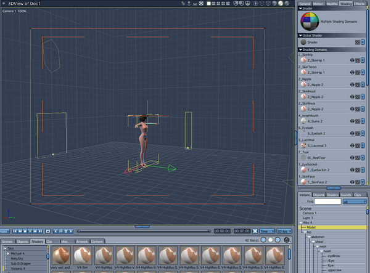The height and width of the screenshot is (273, 370).
Task: Expand the Michael 4 shader folder
Action: tap(8, 253)
